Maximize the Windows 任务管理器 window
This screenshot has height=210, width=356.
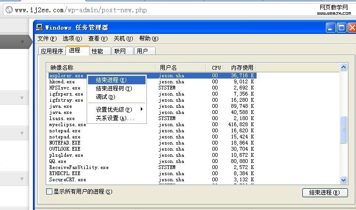coord(340,27)
